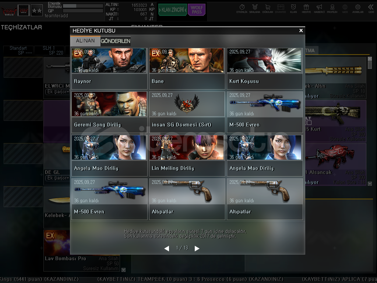Screen dimensions: 377x283
Task: Select the SLH 1 SP 220 loadout tab
Action: (50, 50)
